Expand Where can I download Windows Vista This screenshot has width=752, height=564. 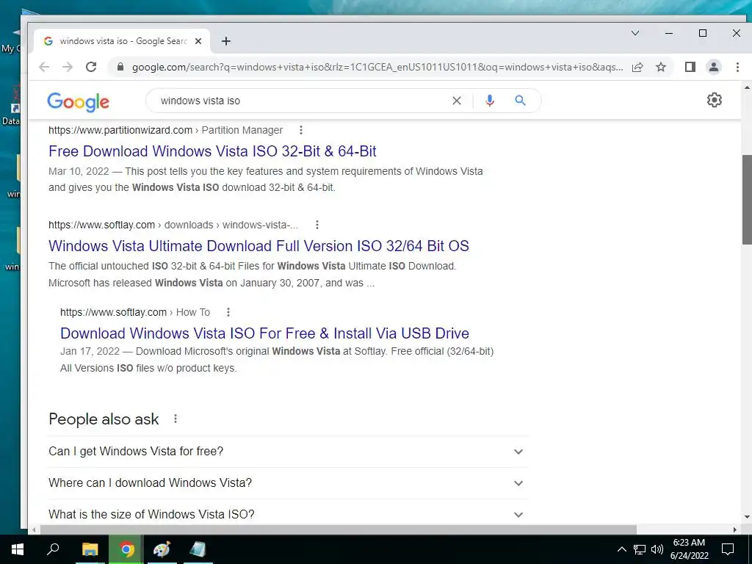[288, 483]
